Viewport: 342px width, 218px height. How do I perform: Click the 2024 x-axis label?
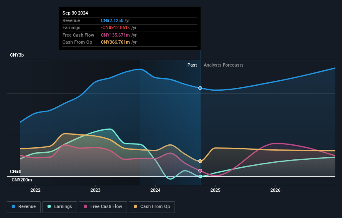155,190
